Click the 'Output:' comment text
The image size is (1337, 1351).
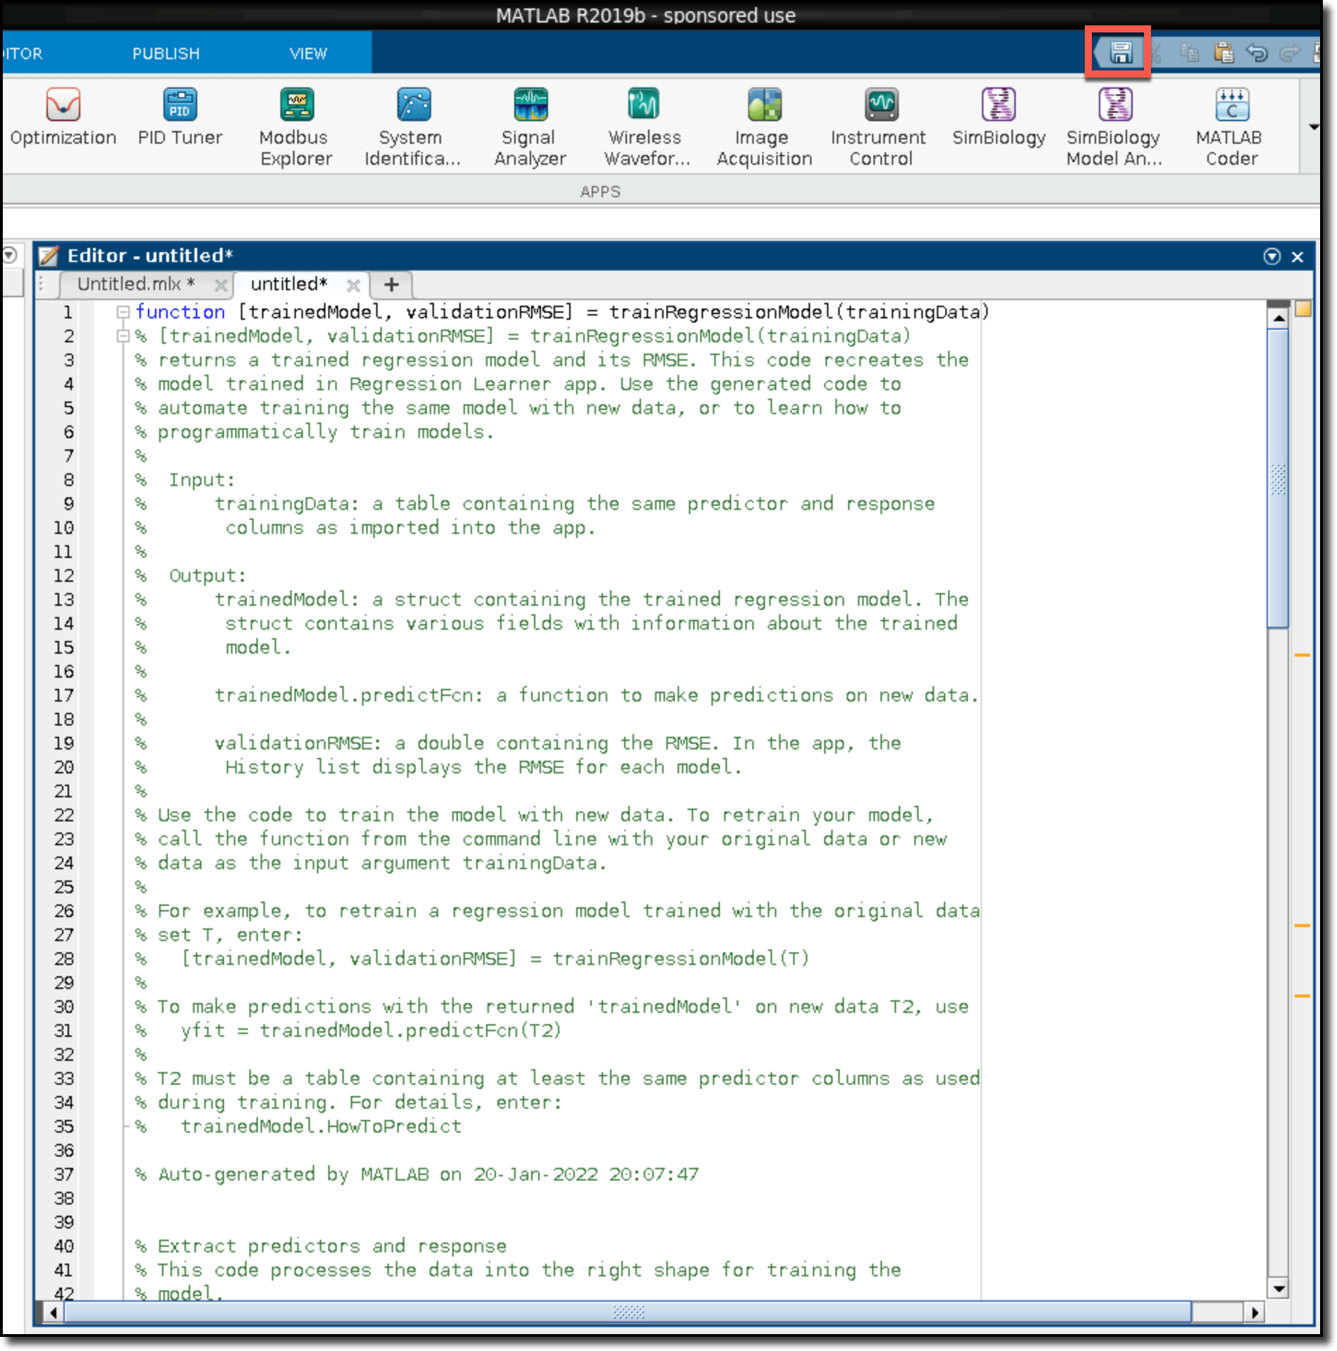pyautogui.click(x=207, y=575)
